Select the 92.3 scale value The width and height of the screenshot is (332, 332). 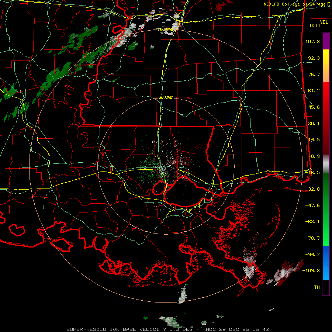click(x=314, y=58)
